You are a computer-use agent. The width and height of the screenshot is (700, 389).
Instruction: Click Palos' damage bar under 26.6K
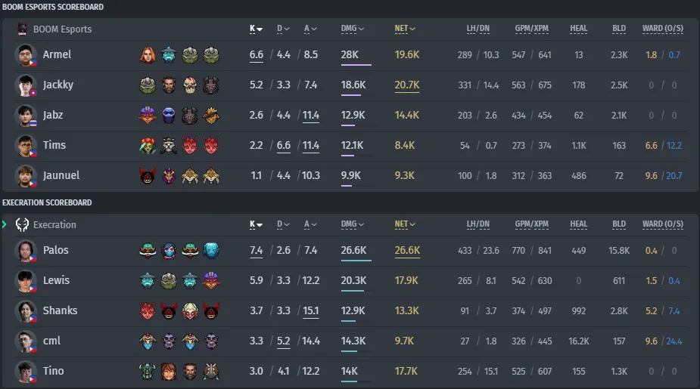click(x=356, y=261)
